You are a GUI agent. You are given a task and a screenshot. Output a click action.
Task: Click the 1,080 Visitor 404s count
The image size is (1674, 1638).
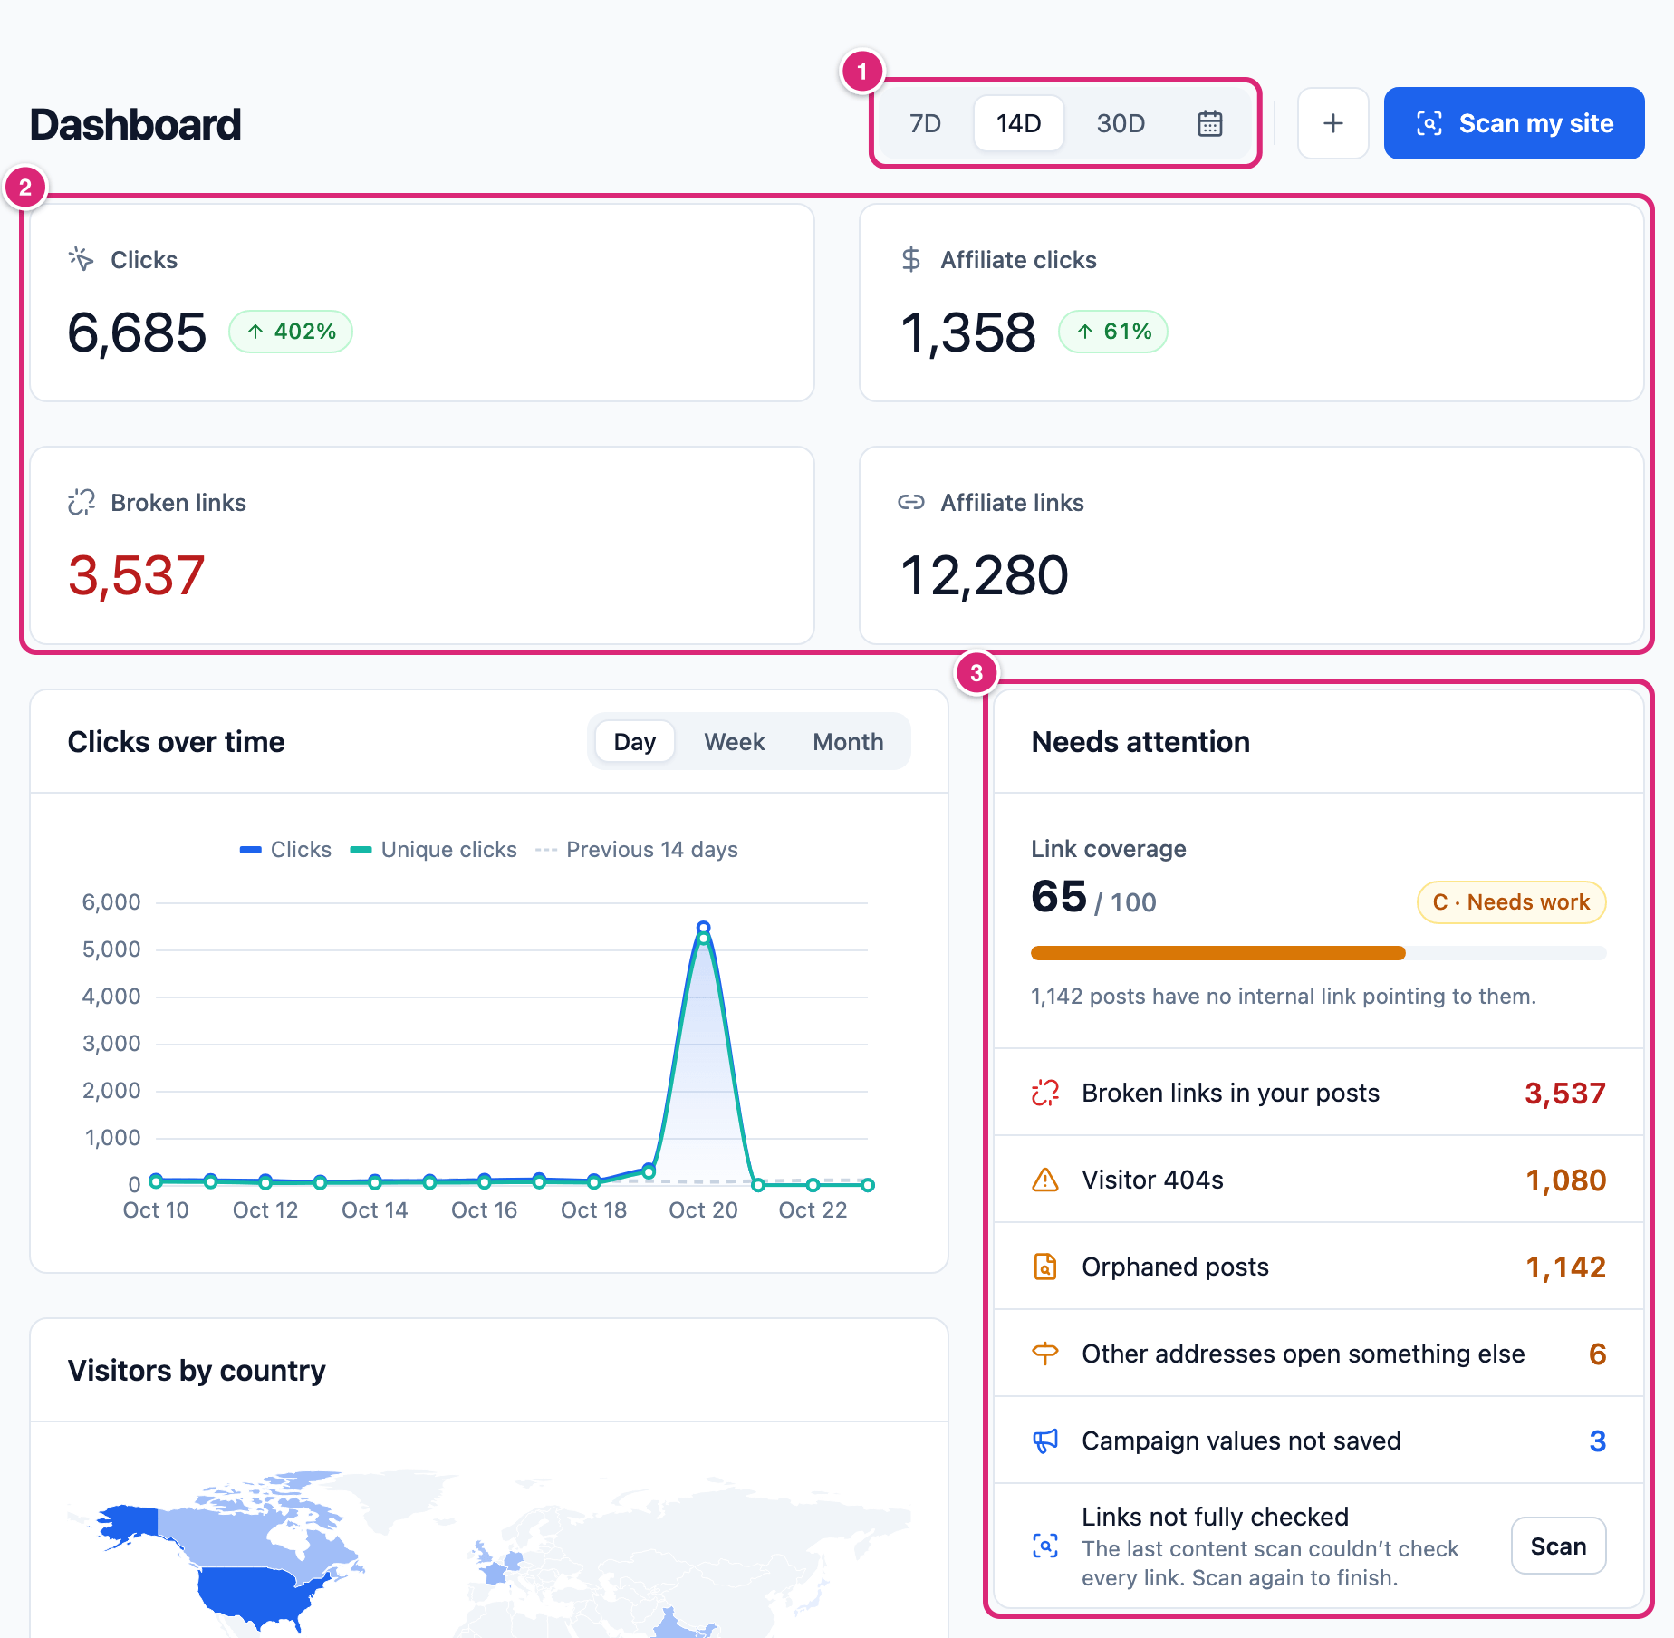[1565, 1180]
